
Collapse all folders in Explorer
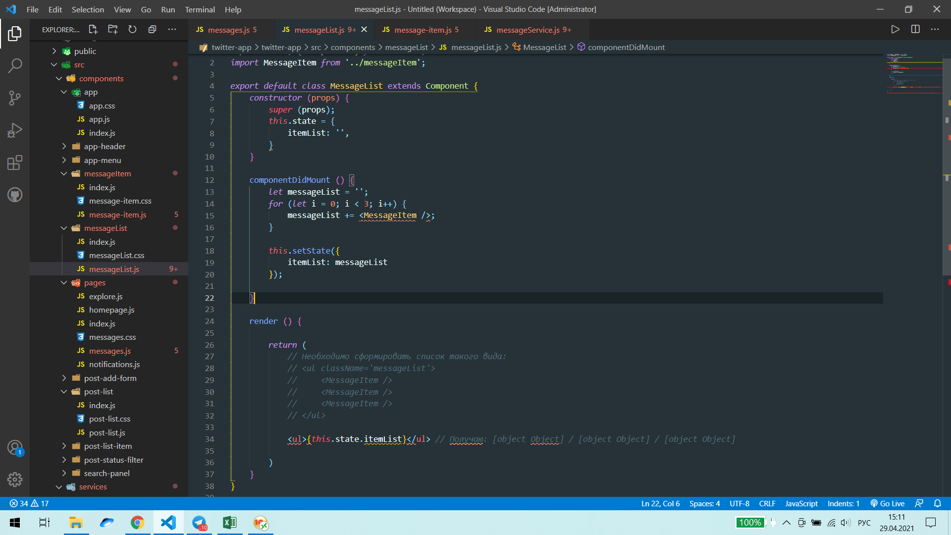point(152,30)
